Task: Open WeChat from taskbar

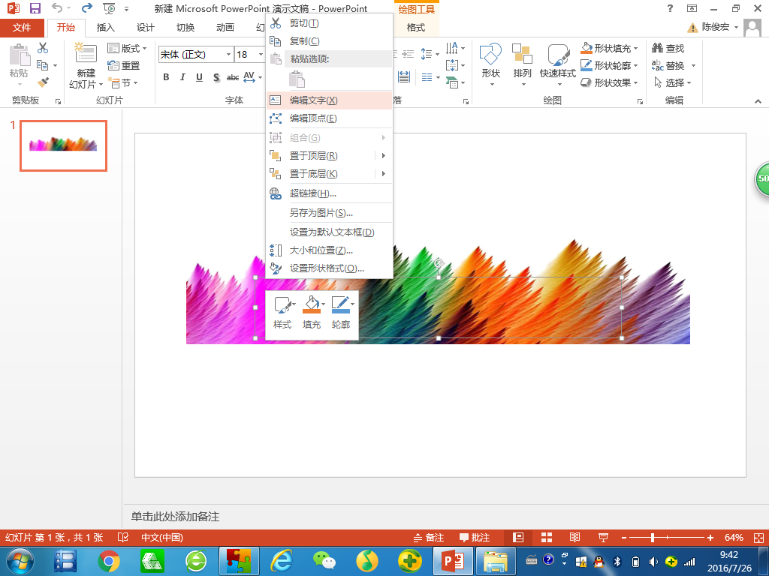Action: pos(324,561)
